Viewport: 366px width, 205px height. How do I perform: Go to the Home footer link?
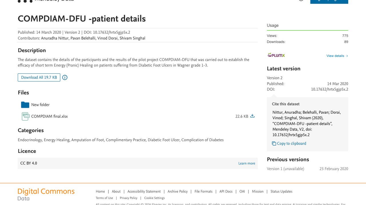[100, 192]
